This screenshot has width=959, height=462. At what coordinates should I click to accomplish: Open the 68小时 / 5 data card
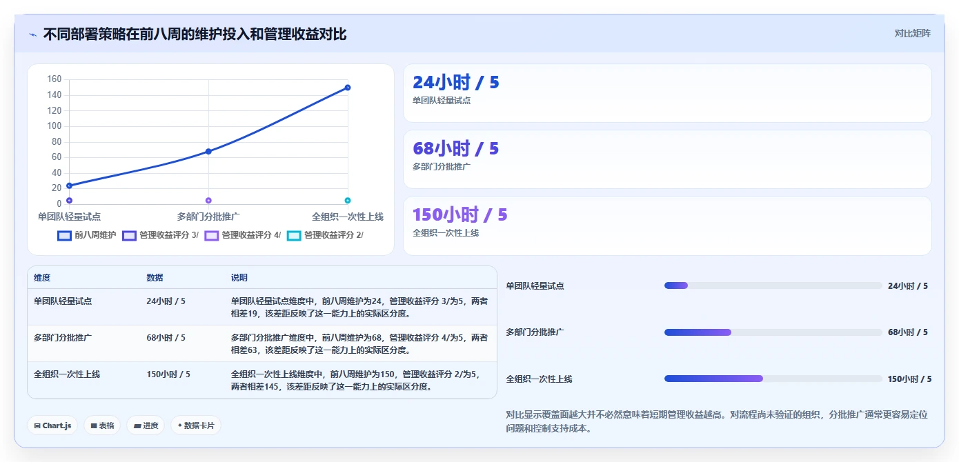click(x=667, y=159)
